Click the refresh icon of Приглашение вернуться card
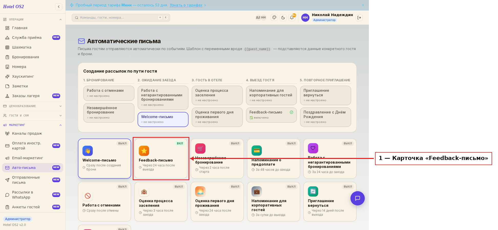The width and height of the screenshot is (498, 230). (x=313, y=191)
